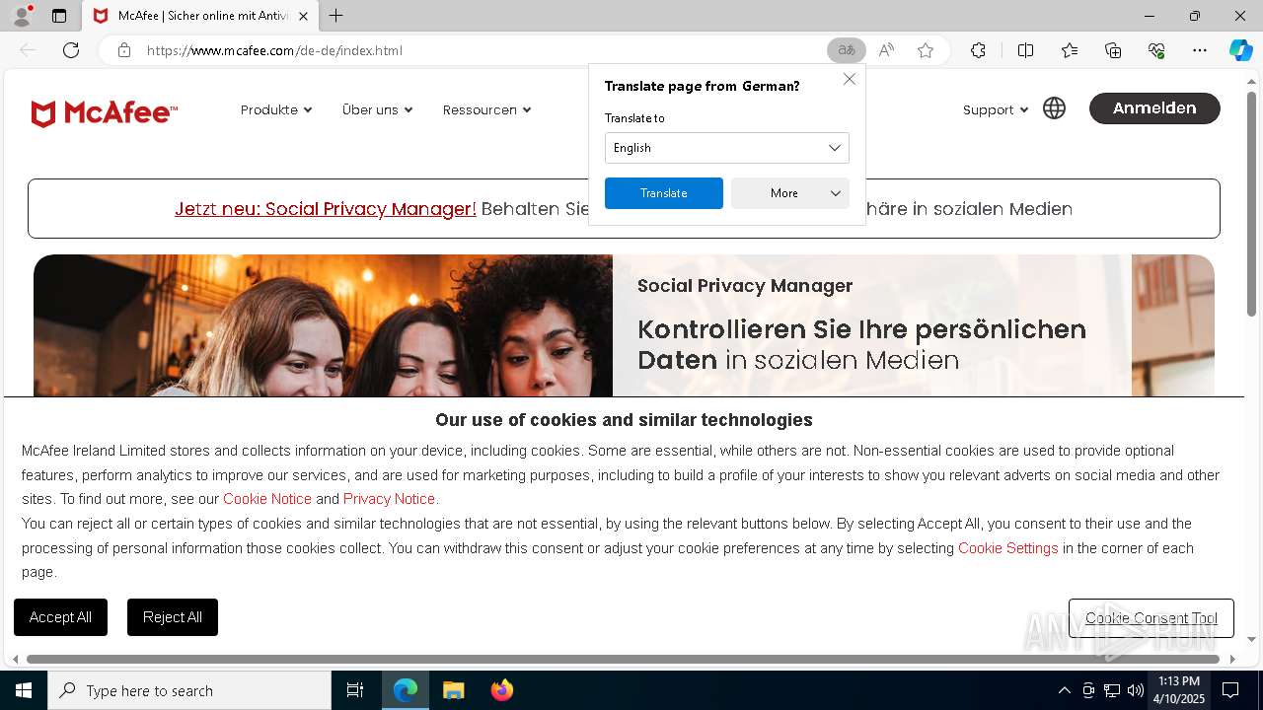Expand the Produkte menu
The width and height of the screenshot is (1263, 710).
click(276, 109)
